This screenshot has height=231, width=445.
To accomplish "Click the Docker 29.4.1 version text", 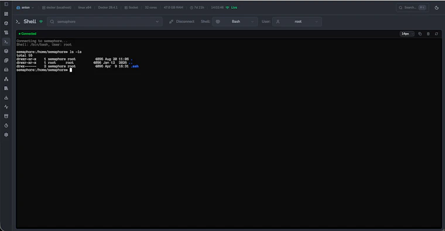I will (x=108, y=8).
